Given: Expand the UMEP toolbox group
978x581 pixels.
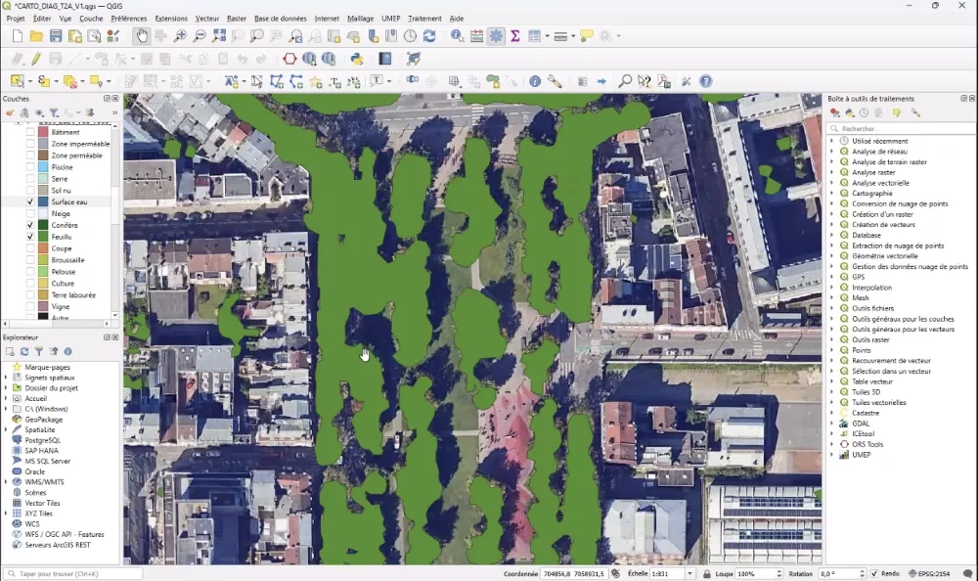Looking at the screenshot, I should (x=831, y=455).
